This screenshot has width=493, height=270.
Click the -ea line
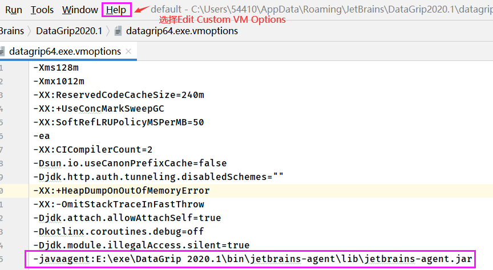click(42, 136)
